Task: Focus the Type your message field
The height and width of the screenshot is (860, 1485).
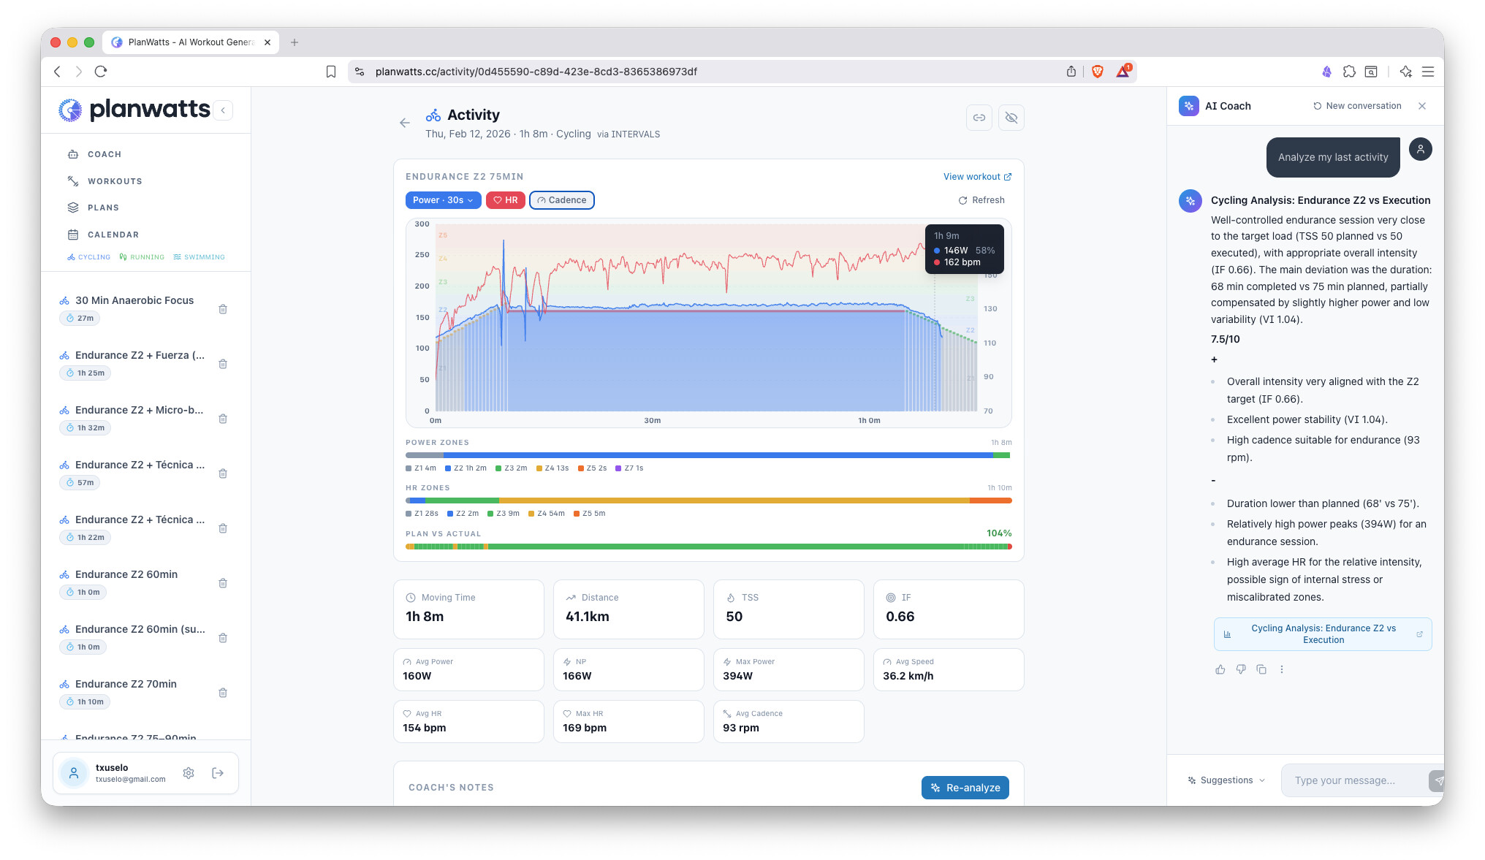Action: (x=1352, y=780)
